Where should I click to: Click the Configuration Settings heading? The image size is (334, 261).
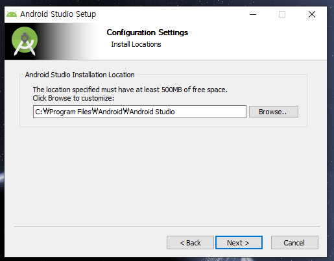coord(147,32)
